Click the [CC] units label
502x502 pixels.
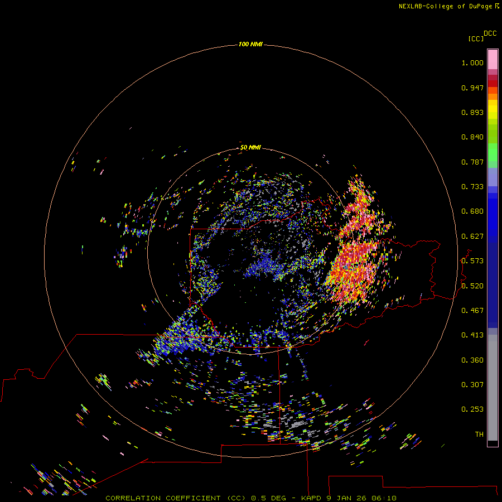click(x=476, y=38)
